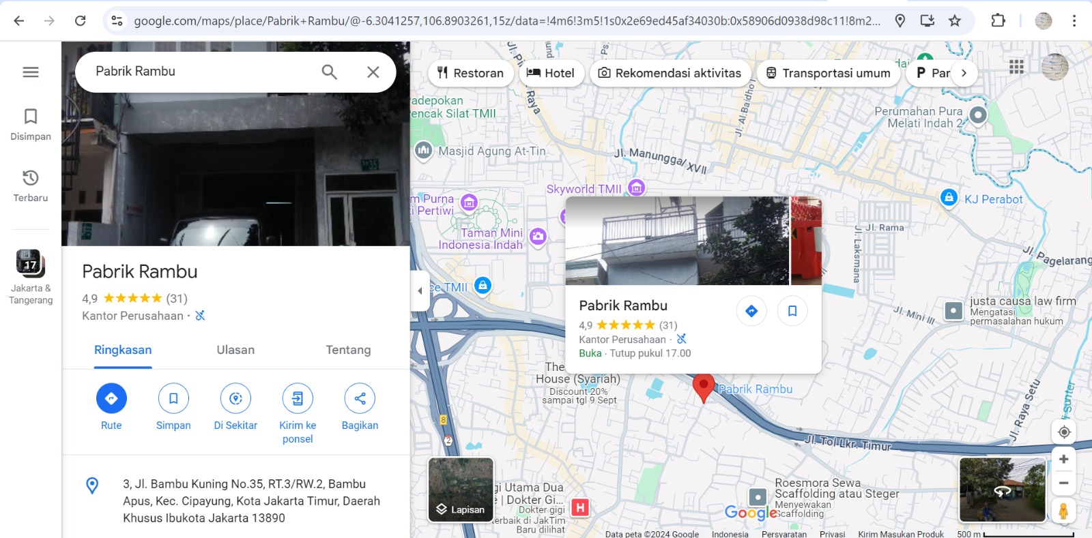1092x538 pixels.
Task: Click the red Pabrik Rambu map pin
Action: [x=703, y=387]
